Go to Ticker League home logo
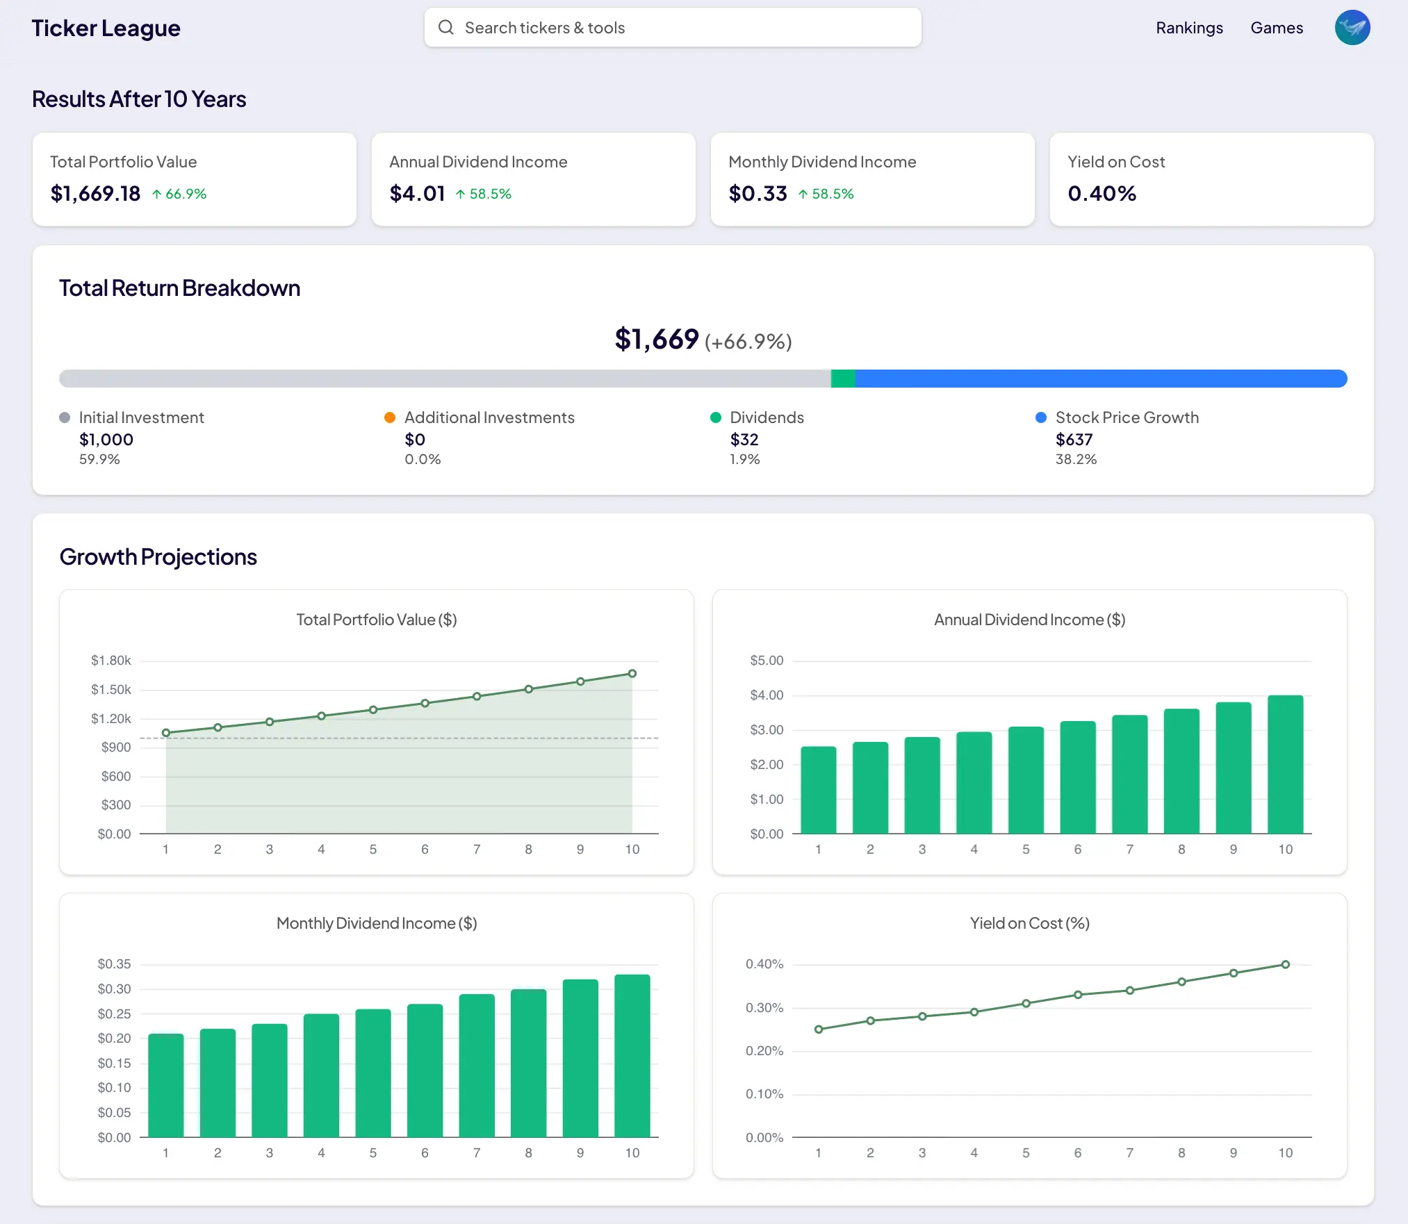Viewport: 1408px width, 1224px height. (x=106, y=28)
